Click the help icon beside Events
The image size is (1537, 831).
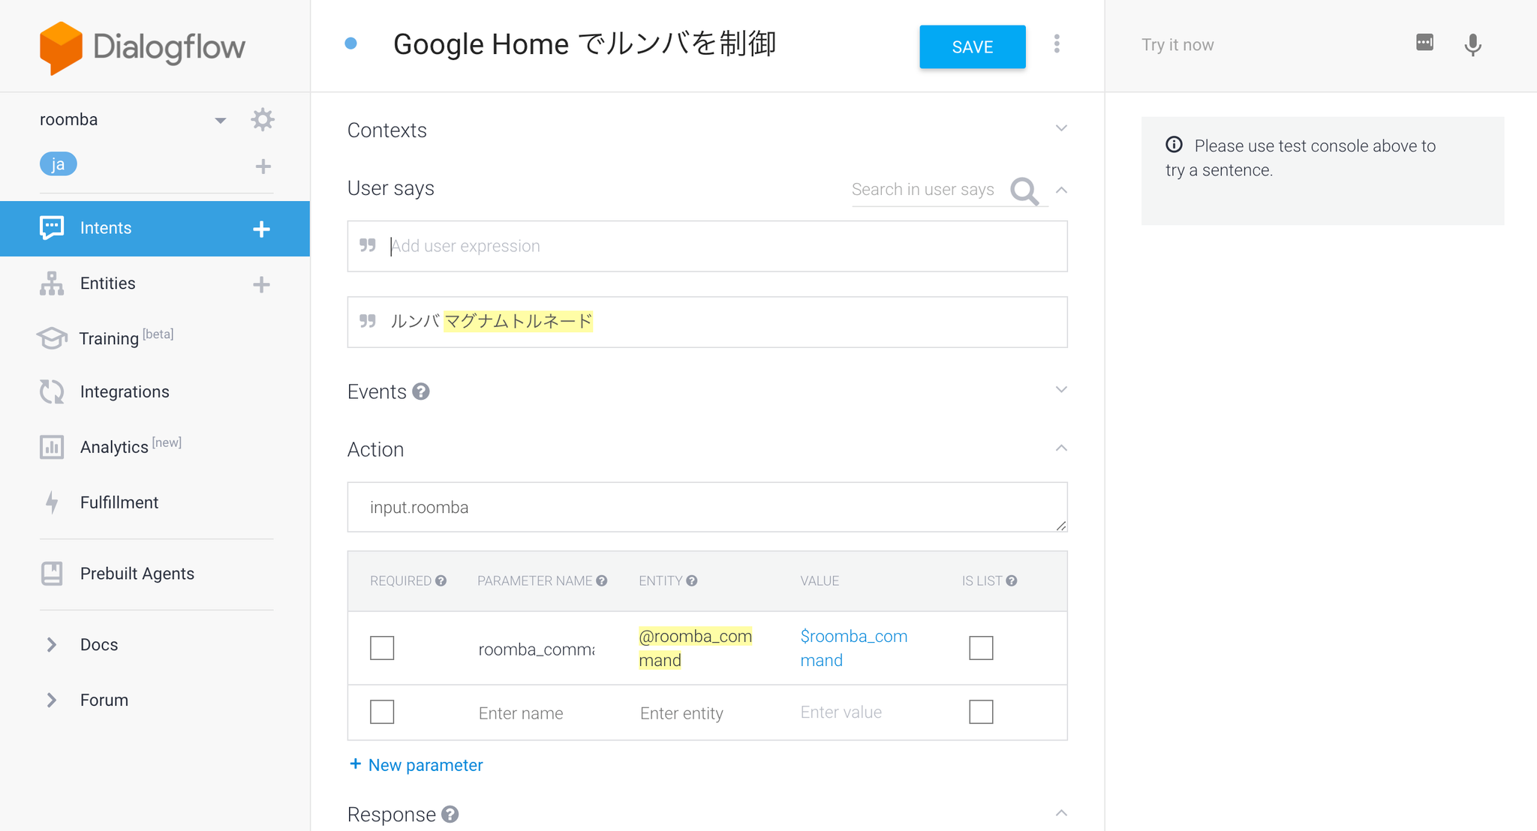click(x=421, y=391)
